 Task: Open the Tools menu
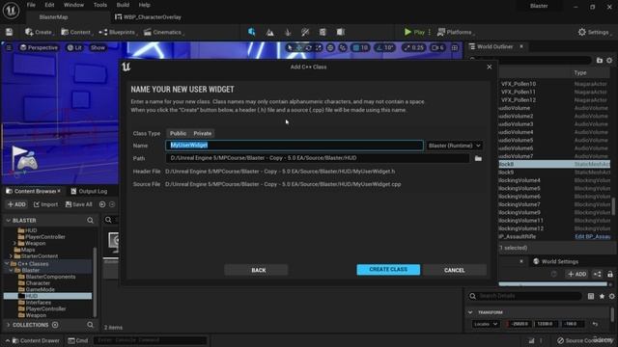[x=100, y=5]
